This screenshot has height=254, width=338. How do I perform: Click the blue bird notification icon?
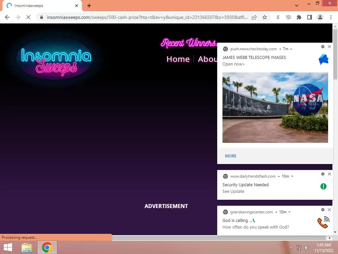point(323,60)
